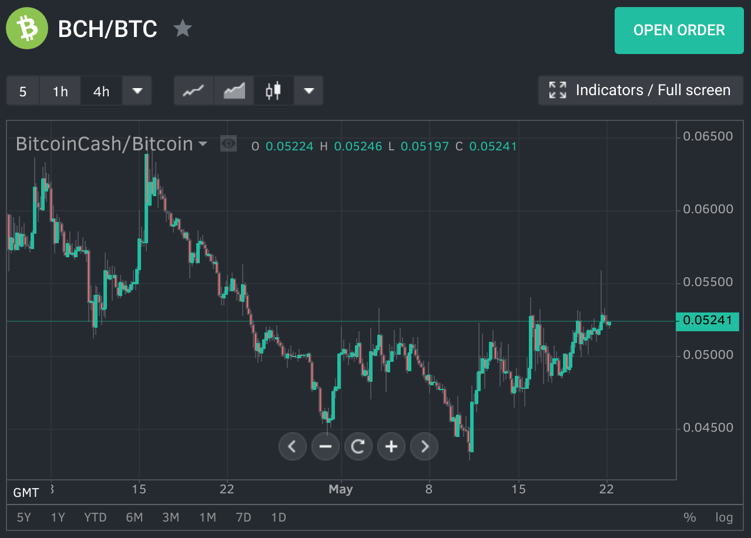Favorite BCH/BTC with the star icon
Screen dimensions: 751x538
pyautogui.click(x=183, y=28)
